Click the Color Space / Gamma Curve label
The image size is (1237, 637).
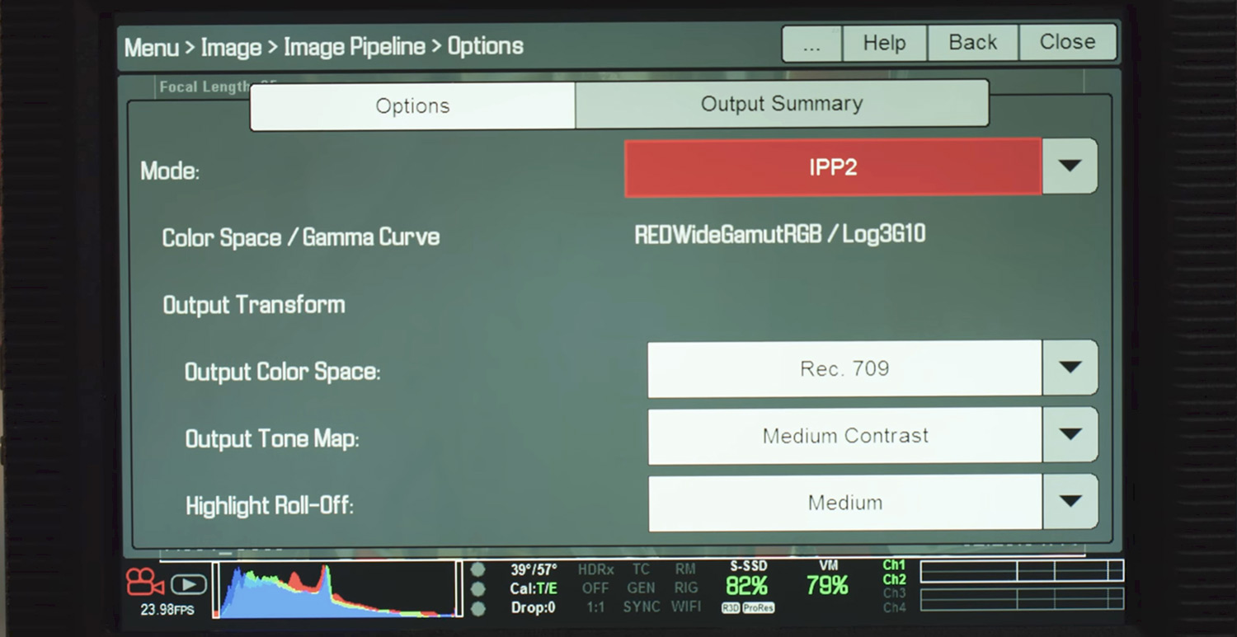point(301,237)
